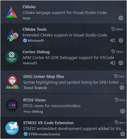The width and height of the screenshot is (127, 139).
Task: Click the Microsoft verified publisher badge
Action: click(25, 41)
